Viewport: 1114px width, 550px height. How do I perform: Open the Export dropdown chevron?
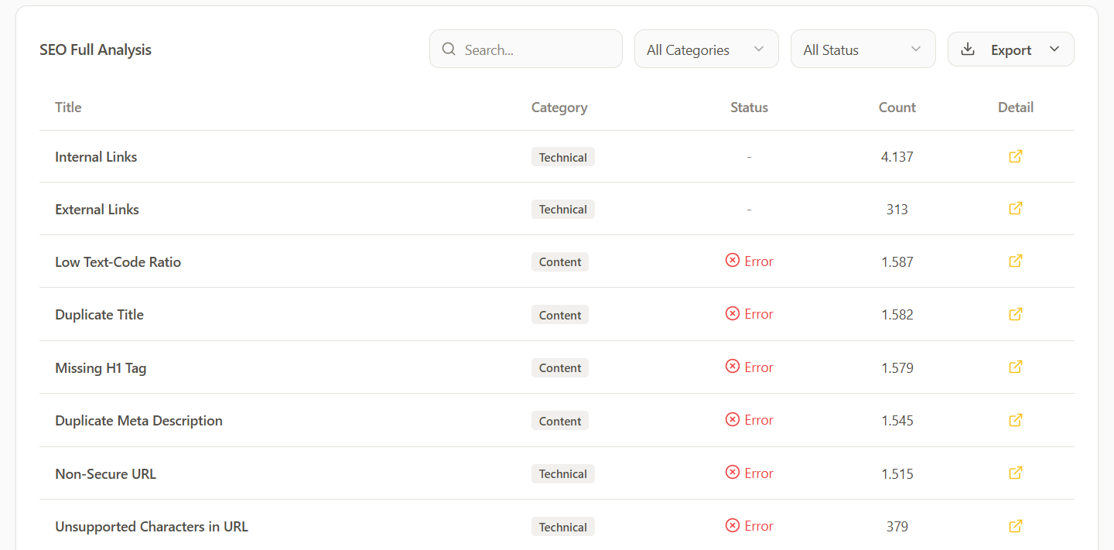[x=1054, y=50]
